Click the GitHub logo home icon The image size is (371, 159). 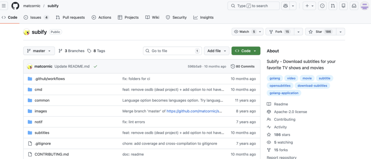[x=15, y=6]
